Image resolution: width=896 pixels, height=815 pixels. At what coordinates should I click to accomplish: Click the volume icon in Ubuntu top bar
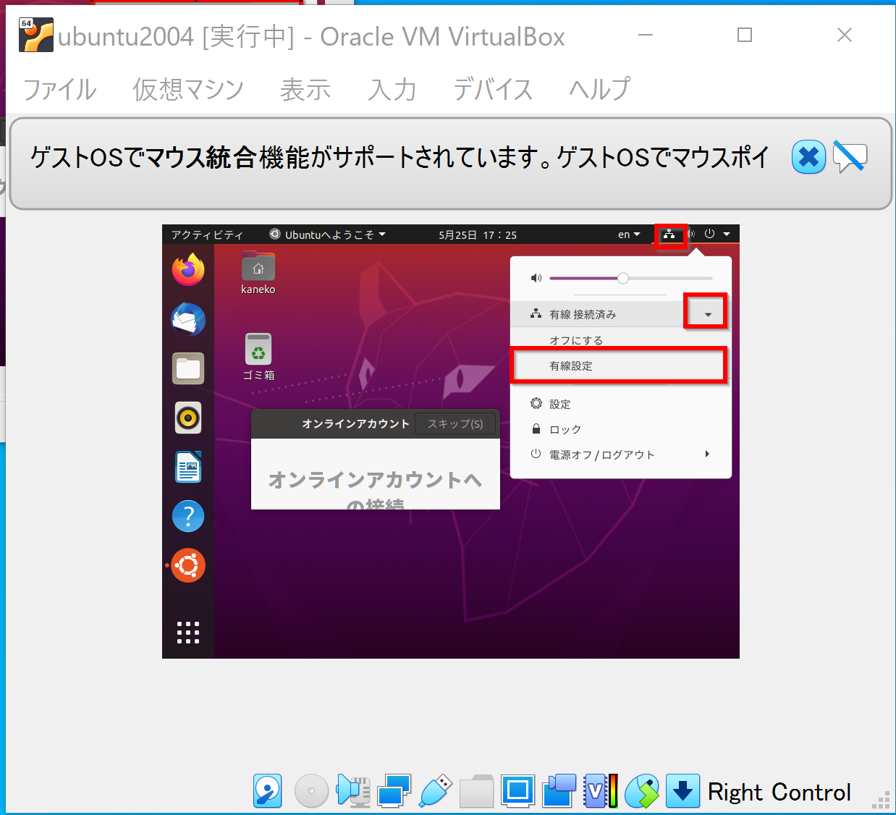click(x=691, y=235)
